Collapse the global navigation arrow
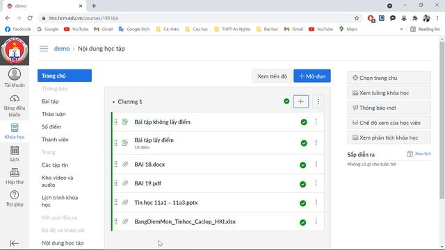 point(15,243)
